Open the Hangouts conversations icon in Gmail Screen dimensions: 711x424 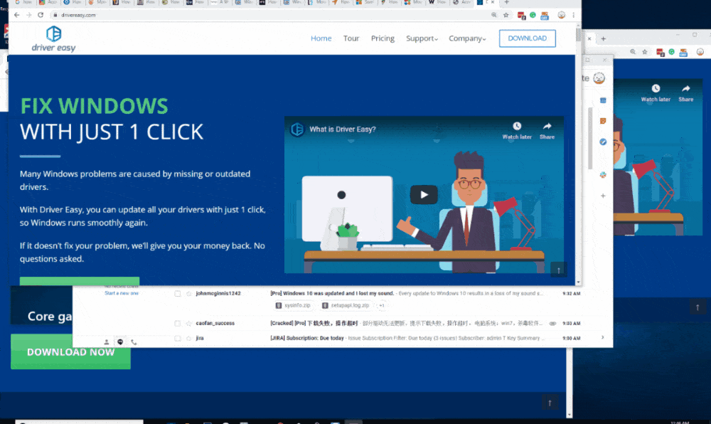120,342
